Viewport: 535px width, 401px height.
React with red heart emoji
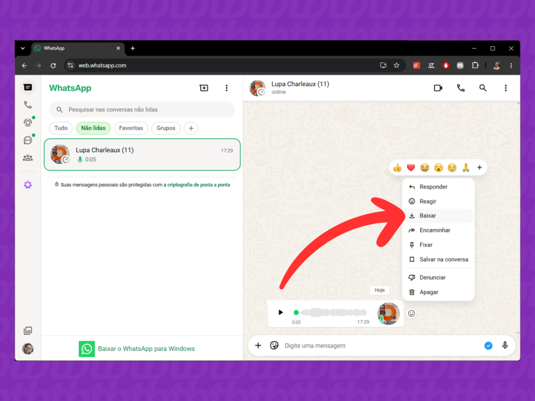411,167
